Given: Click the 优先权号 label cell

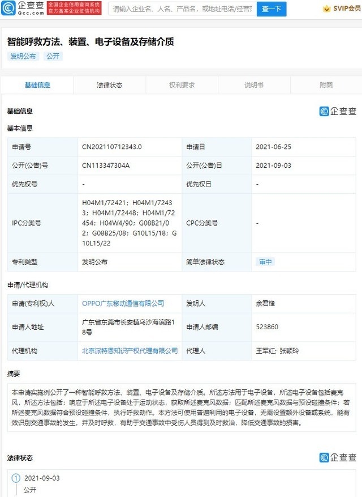Looking at the screenshot, I should (x=43, y=184).
